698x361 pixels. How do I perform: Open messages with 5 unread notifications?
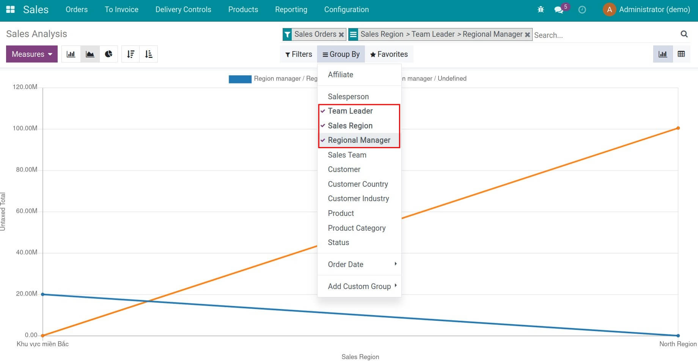(x=558, y=10)
